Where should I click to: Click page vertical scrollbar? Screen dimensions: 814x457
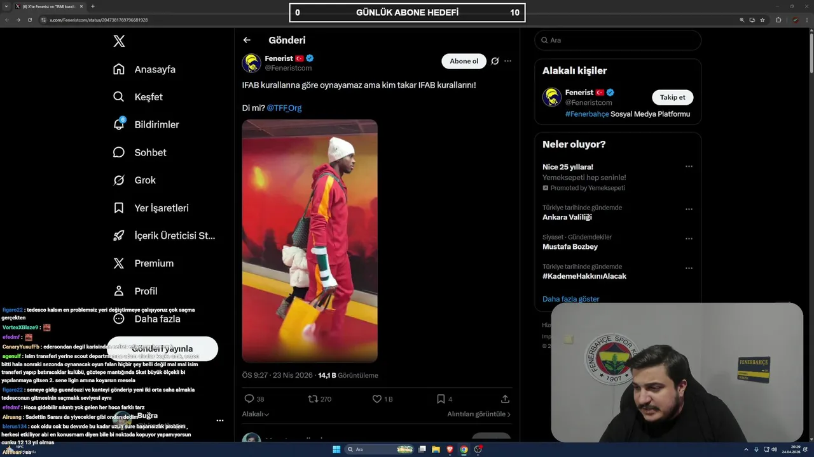click(x=811, y=53)
